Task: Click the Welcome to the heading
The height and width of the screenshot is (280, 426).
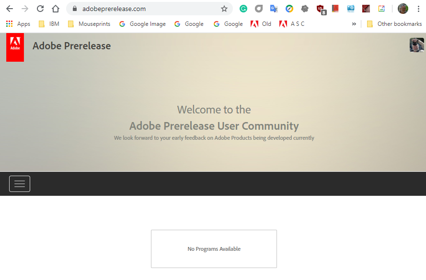Action: pyautogui.click(x=214, y=110)
